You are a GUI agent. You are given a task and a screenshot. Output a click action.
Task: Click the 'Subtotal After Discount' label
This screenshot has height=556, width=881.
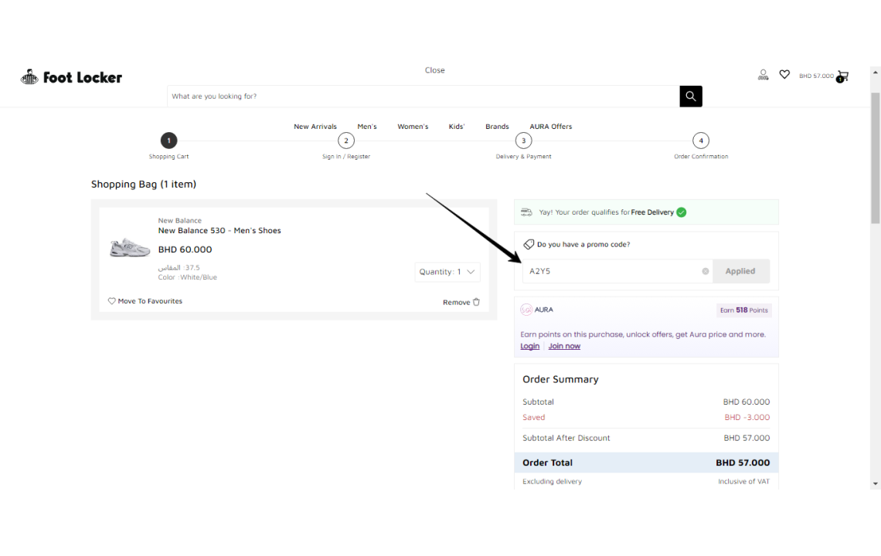point(566,438)
